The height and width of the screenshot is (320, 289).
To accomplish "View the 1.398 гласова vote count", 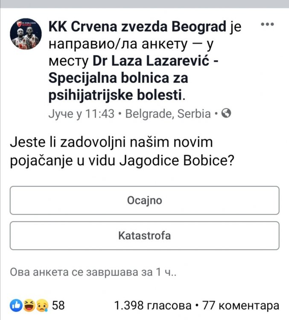I will point(152,305).
